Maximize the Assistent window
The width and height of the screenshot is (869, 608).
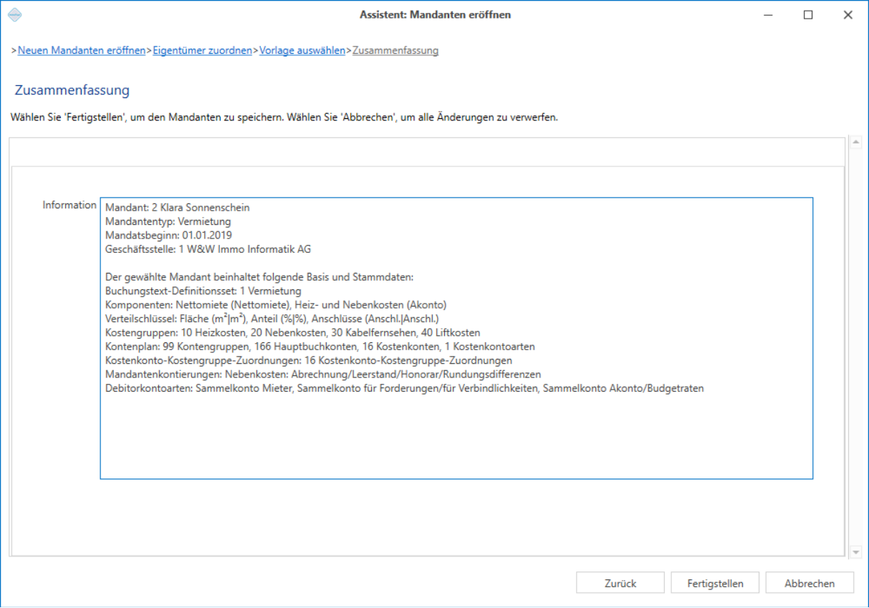[x=808, y=14]
